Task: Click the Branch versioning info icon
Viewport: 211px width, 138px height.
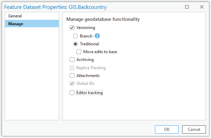Action: 97,36
